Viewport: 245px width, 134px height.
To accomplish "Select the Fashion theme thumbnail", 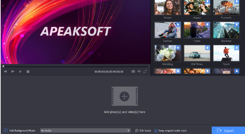I will coord(168,30).
